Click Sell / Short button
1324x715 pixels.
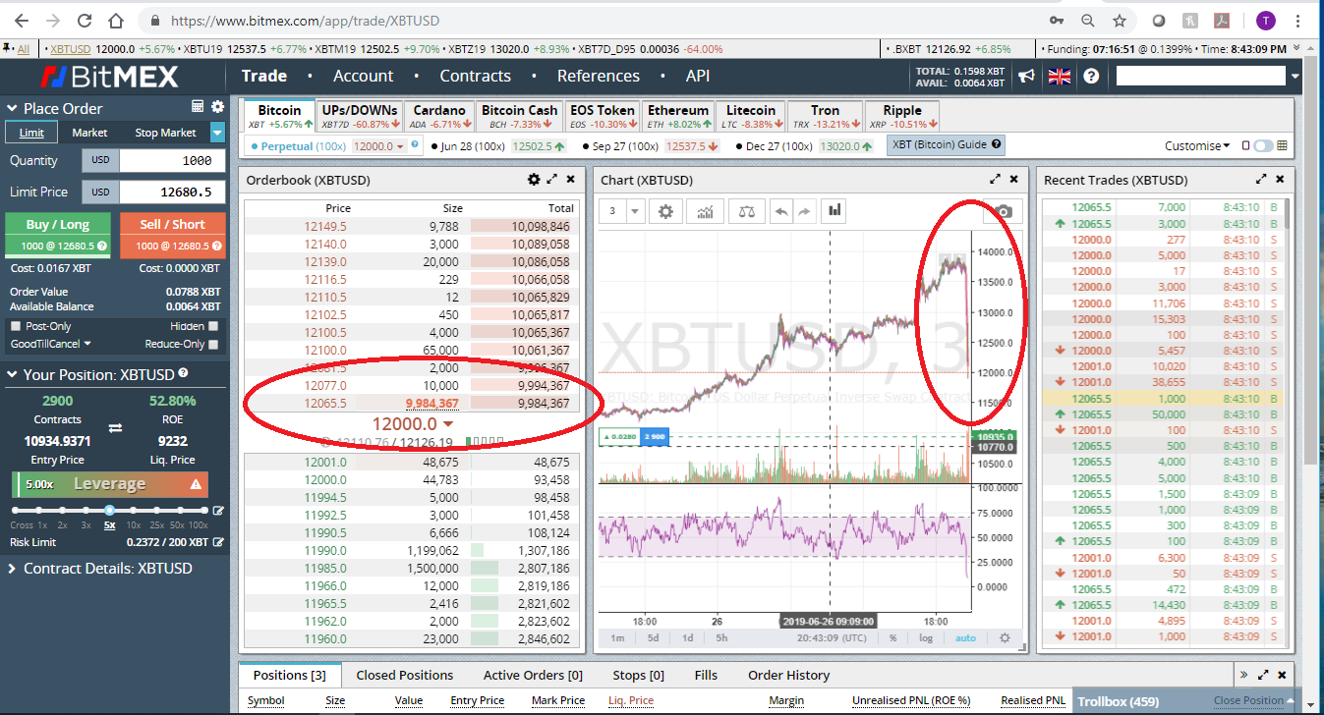172,235
